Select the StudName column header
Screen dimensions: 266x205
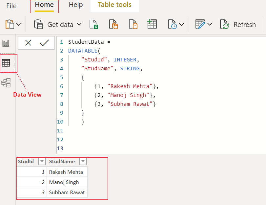pyautogui.click(x=62, y=161)
